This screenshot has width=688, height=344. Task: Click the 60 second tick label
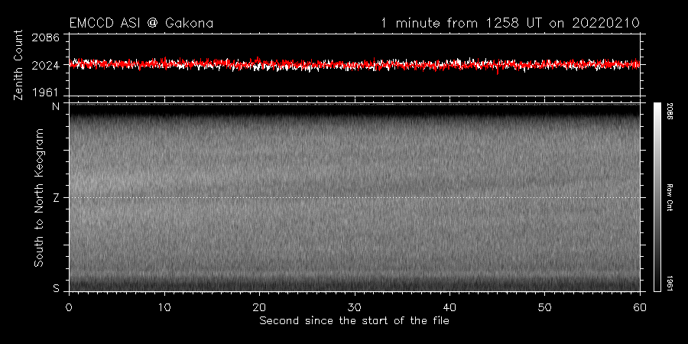coord(640,307)
